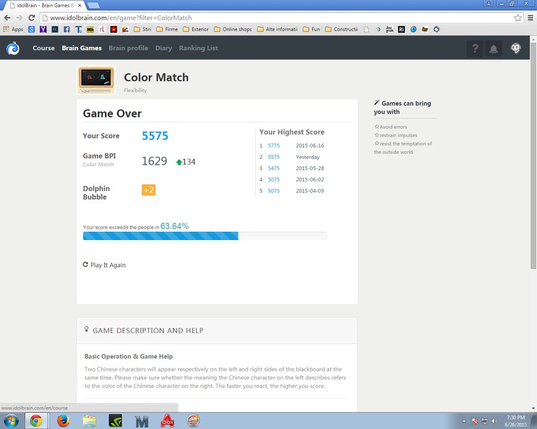537x429 pixels.
Task: Open the Fun bookmarks folder
Action: click(x=311, y=29)
